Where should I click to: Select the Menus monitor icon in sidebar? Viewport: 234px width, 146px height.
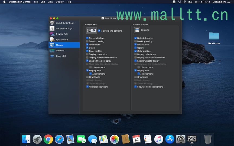click(x=52, y=45)
